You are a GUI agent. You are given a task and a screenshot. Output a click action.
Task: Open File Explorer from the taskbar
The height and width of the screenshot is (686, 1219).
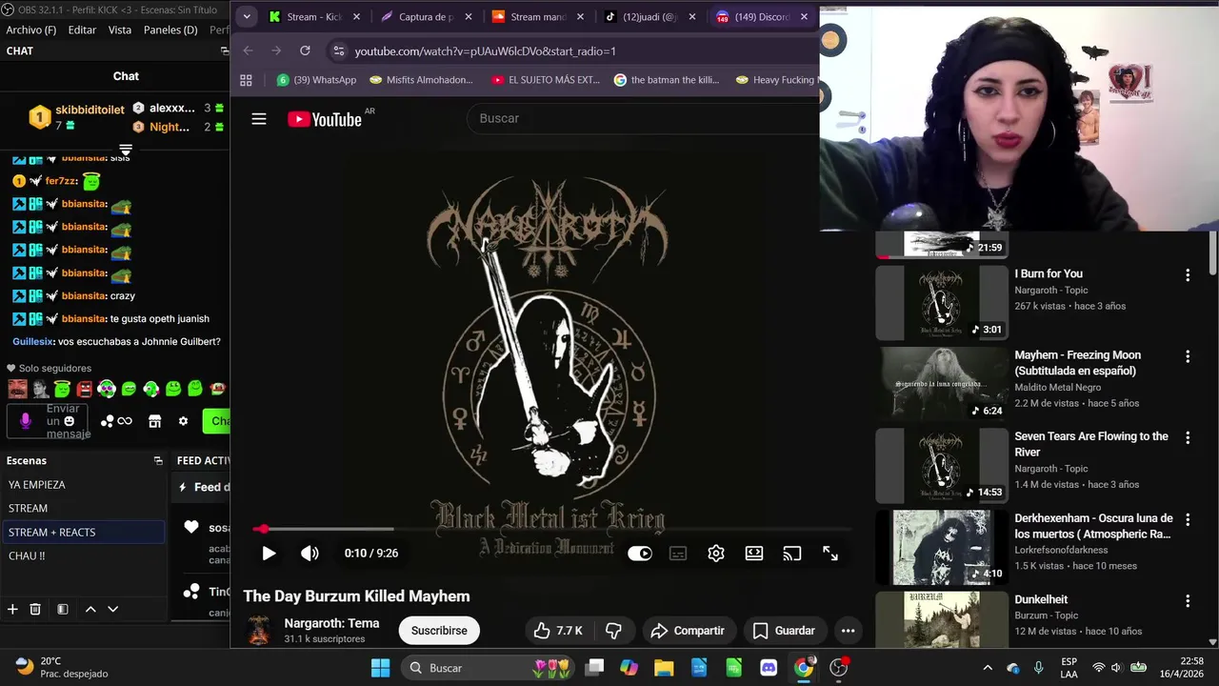(664, 668)
